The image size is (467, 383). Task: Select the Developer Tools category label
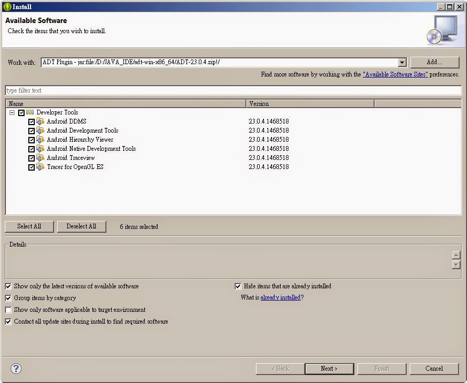(x=58, y=112)
